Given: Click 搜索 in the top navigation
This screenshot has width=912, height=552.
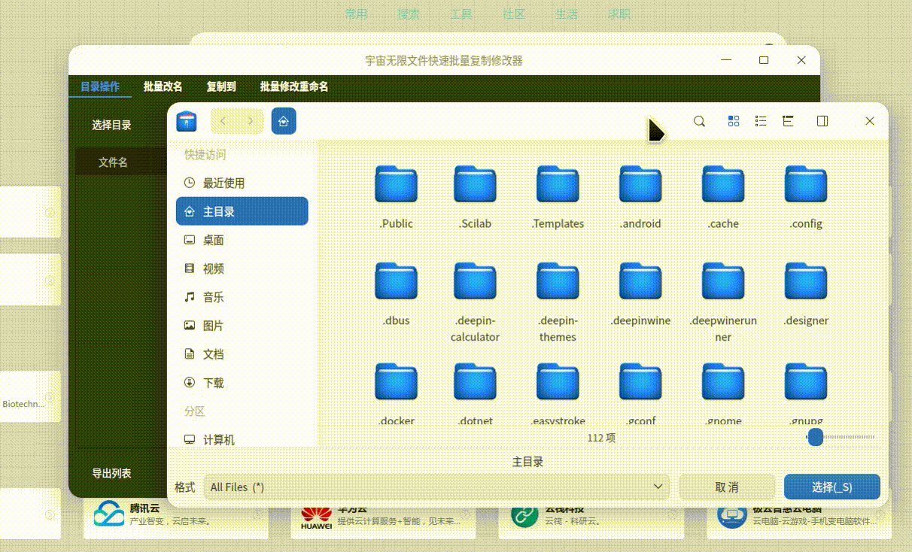Looking at the screenshot, I should 409,14.
